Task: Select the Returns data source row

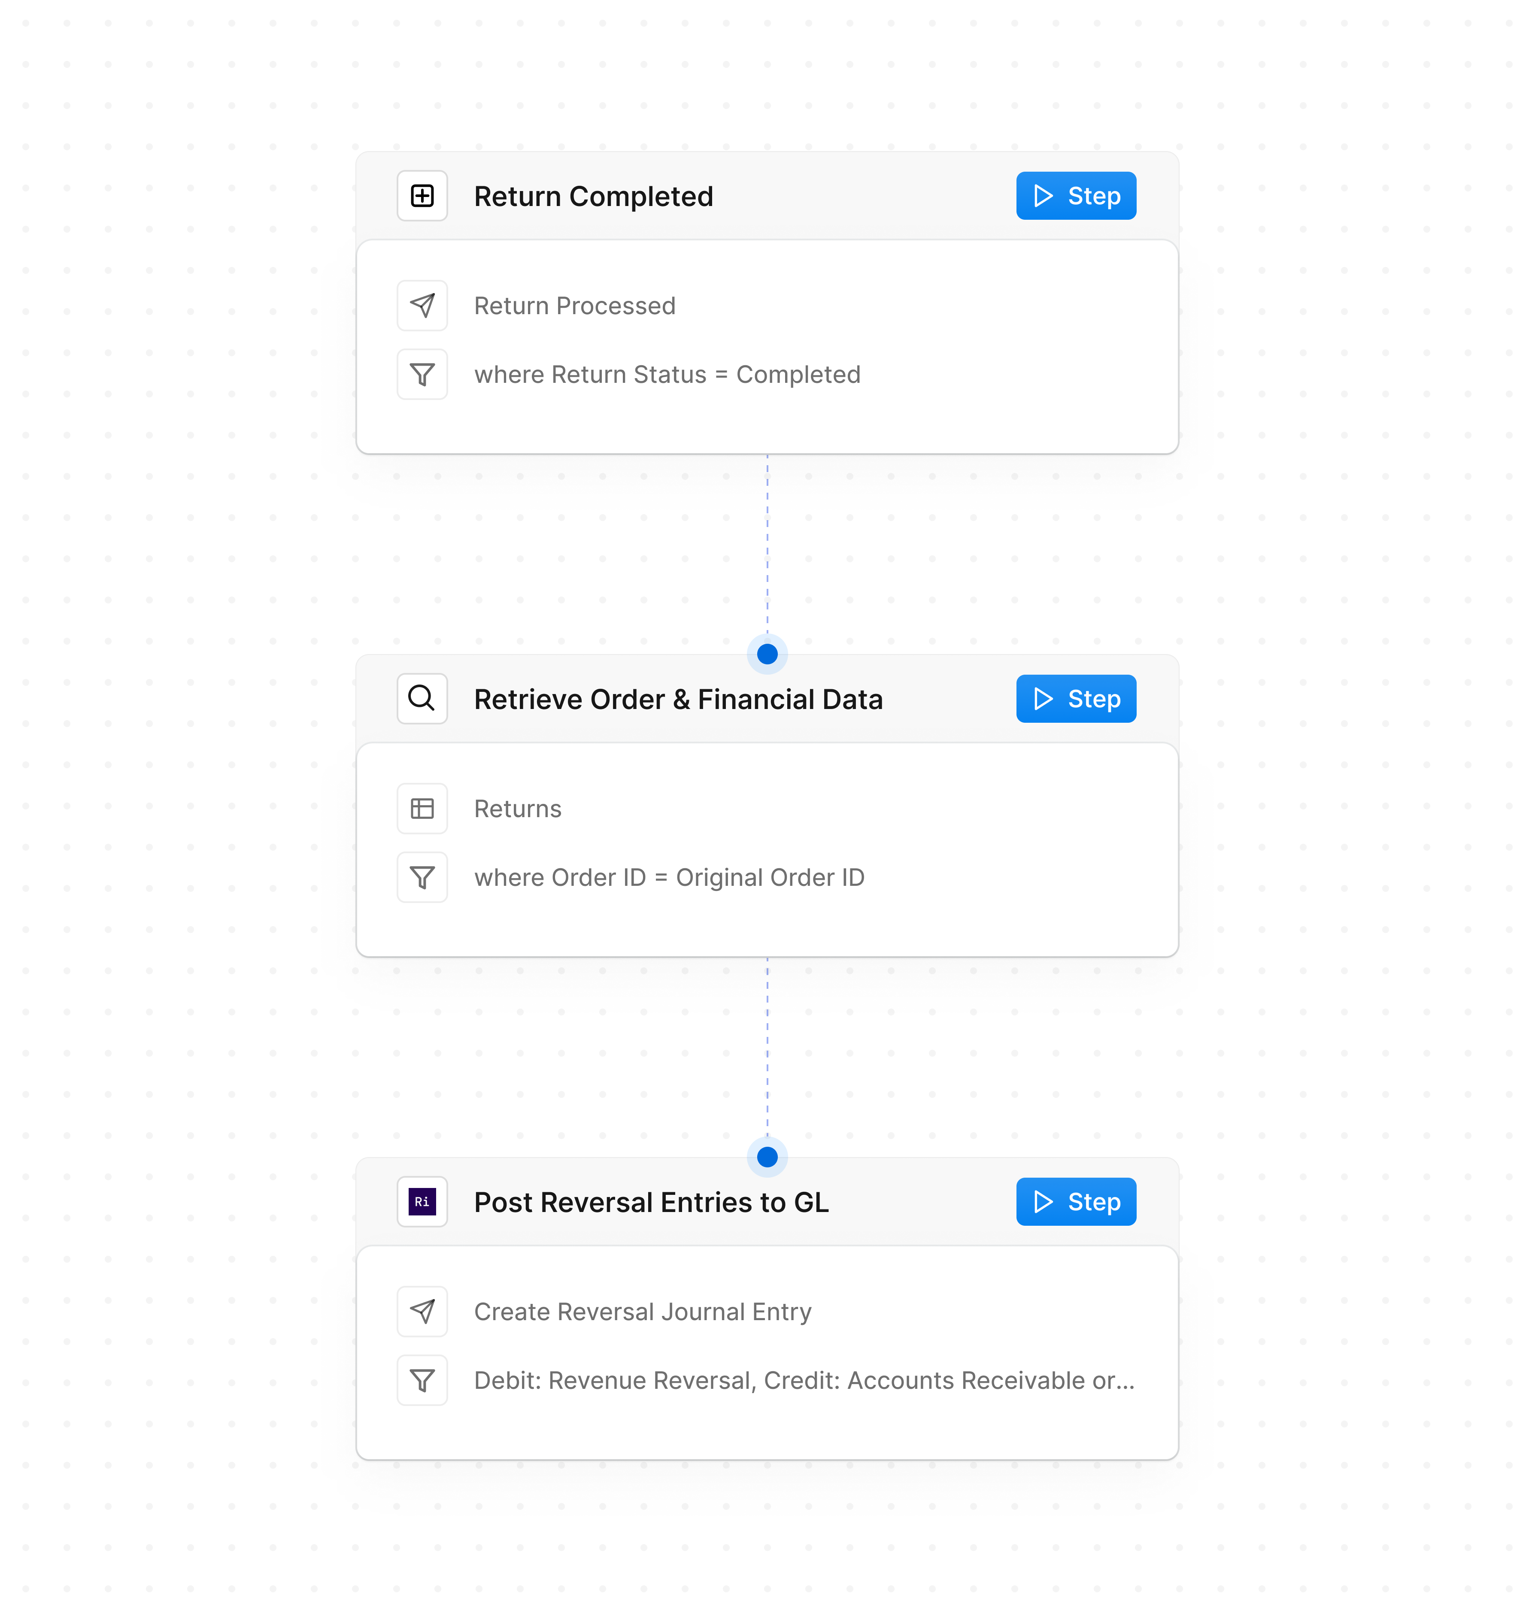Action: (x=517, y=809)
